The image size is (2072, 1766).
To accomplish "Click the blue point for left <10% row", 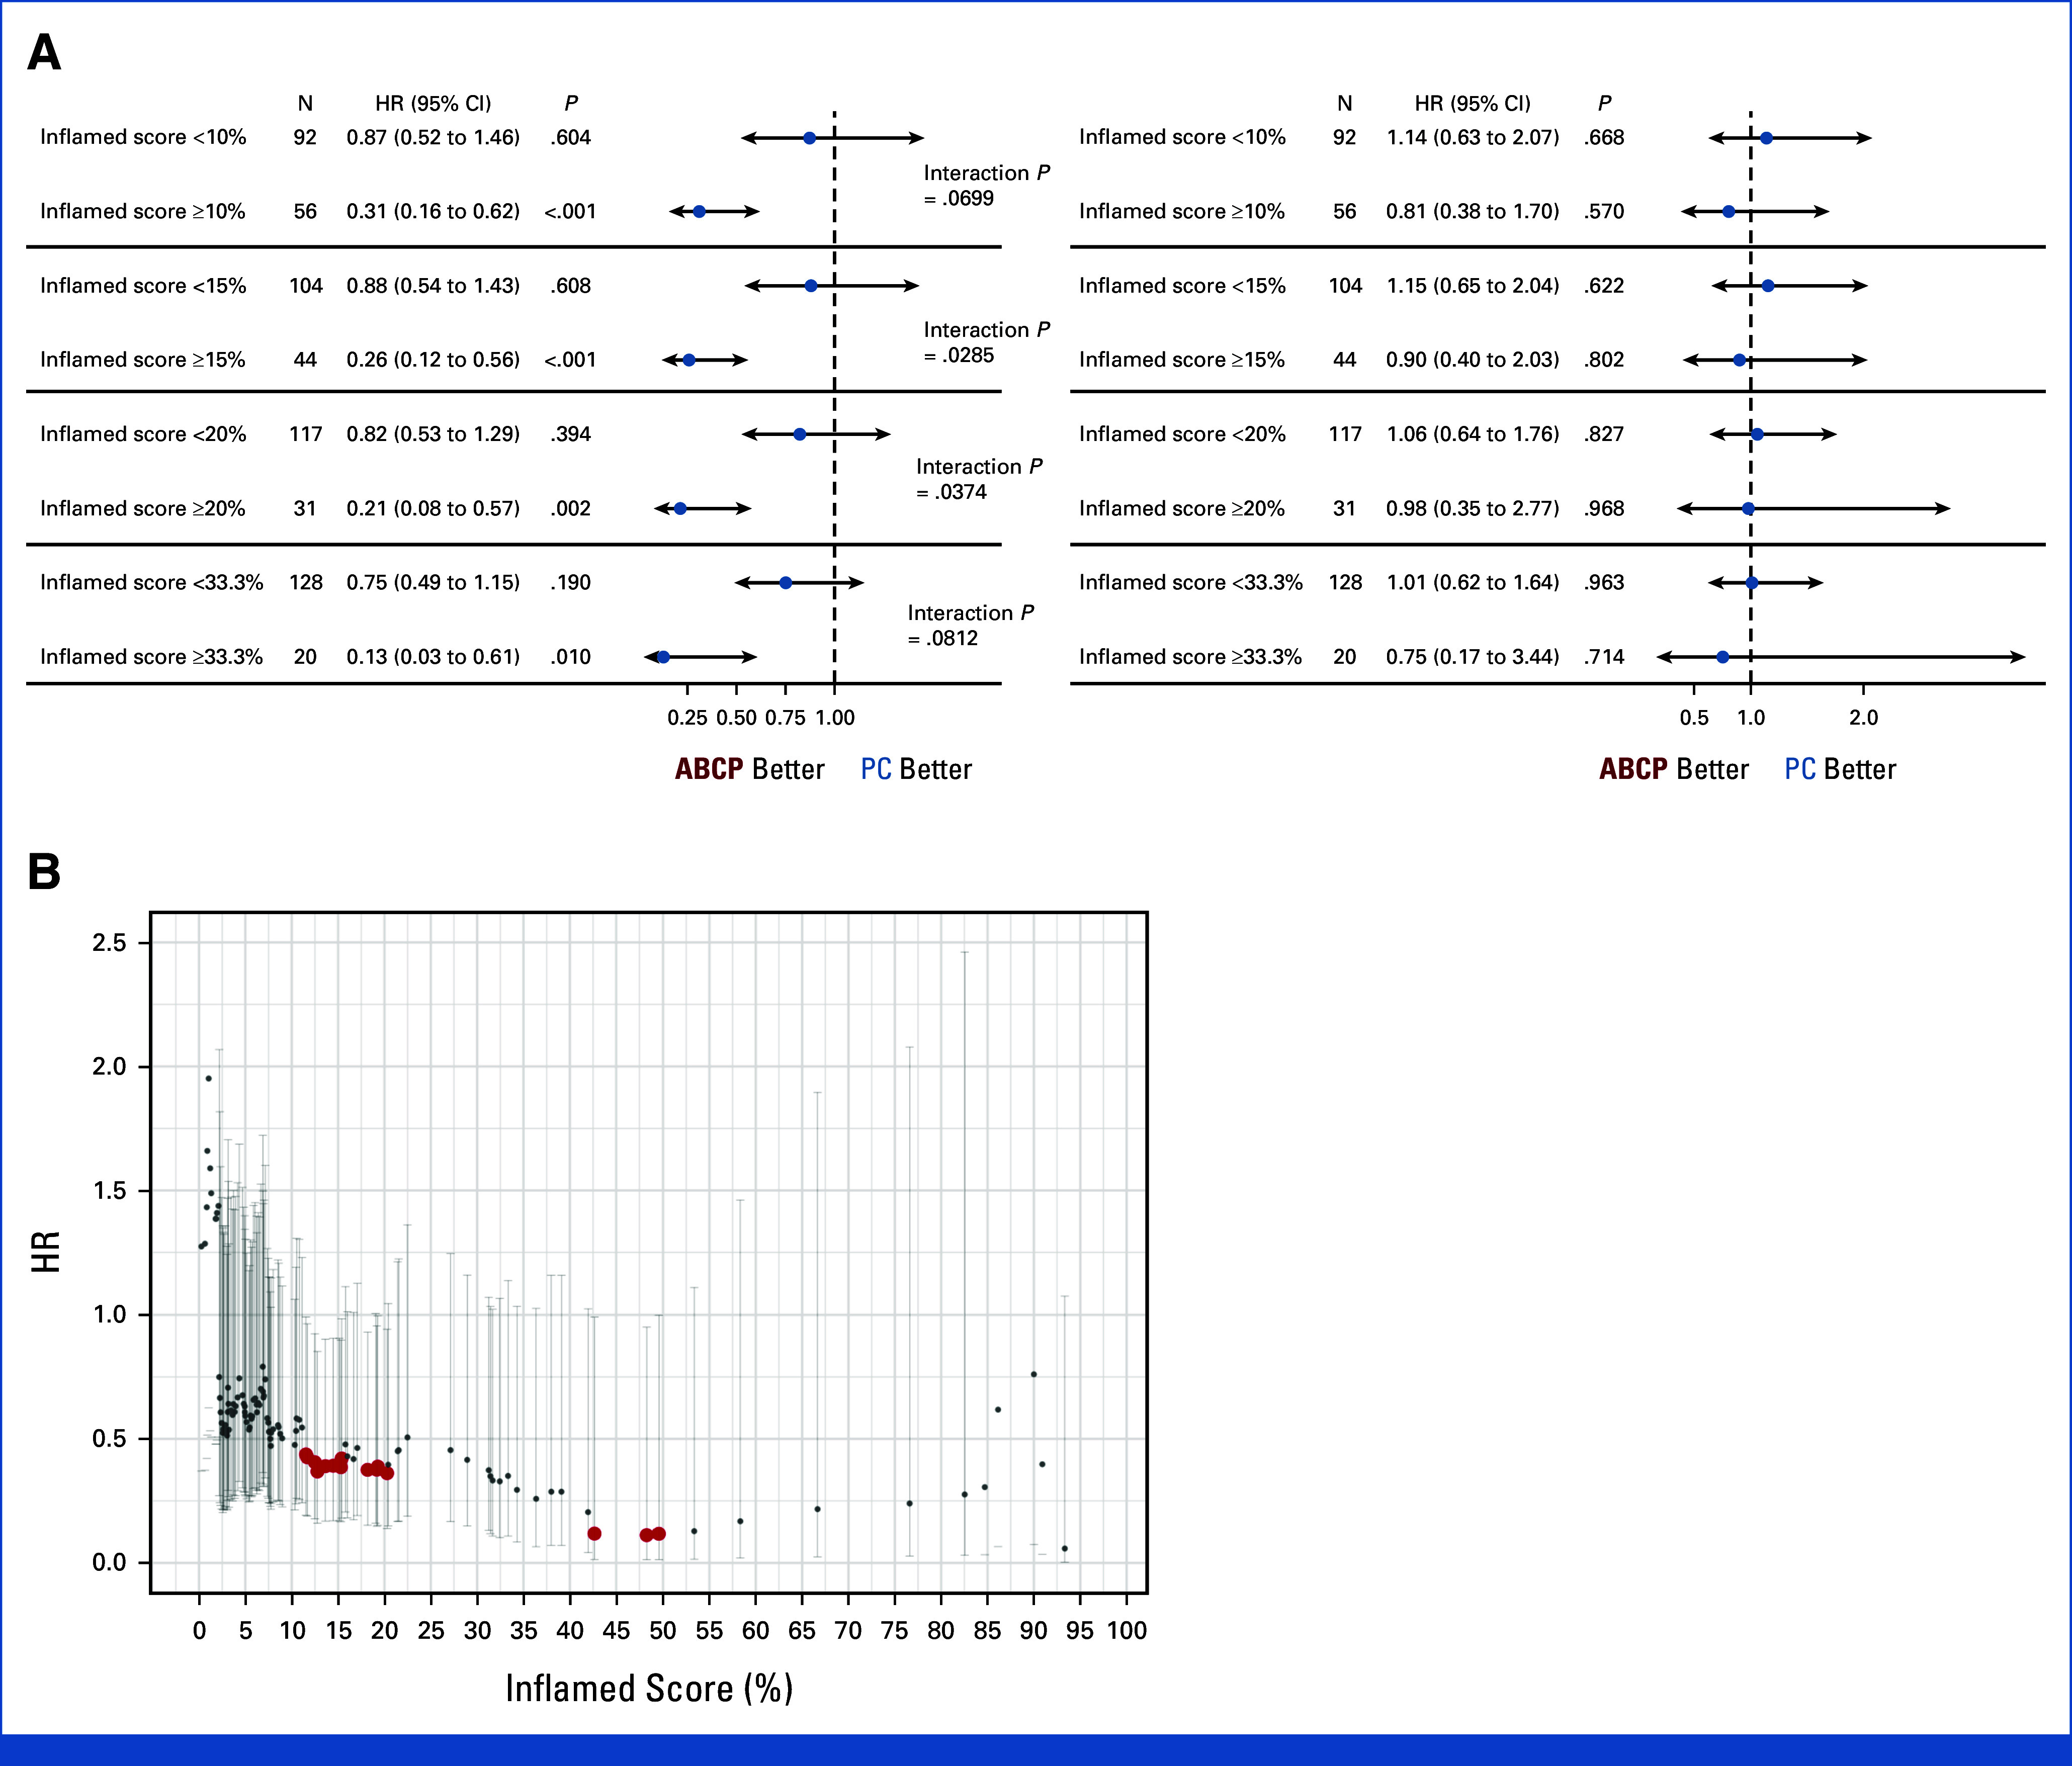I will (x=810, y=138).
